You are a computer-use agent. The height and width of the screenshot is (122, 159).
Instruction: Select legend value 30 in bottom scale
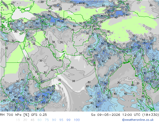25,120
